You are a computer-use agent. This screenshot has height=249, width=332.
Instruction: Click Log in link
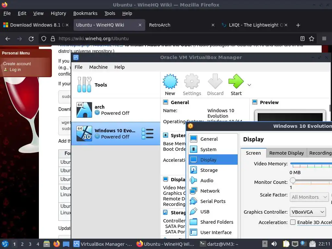(15, 69)
